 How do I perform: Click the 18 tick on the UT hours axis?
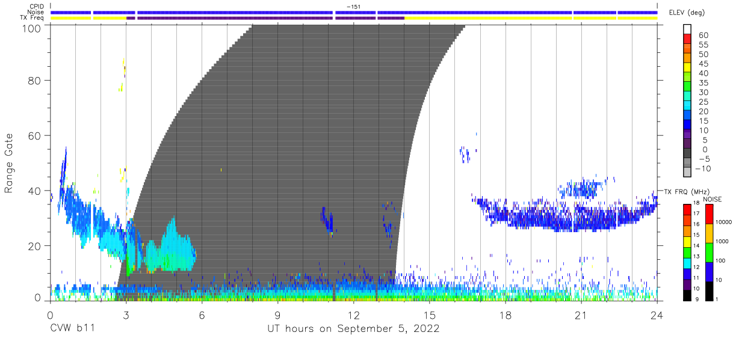pos(506,314)
